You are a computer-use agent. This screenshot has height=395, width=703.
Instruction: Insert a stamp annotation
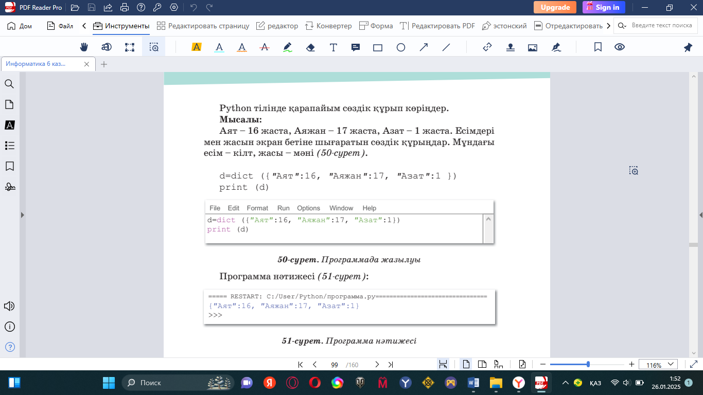510,47
